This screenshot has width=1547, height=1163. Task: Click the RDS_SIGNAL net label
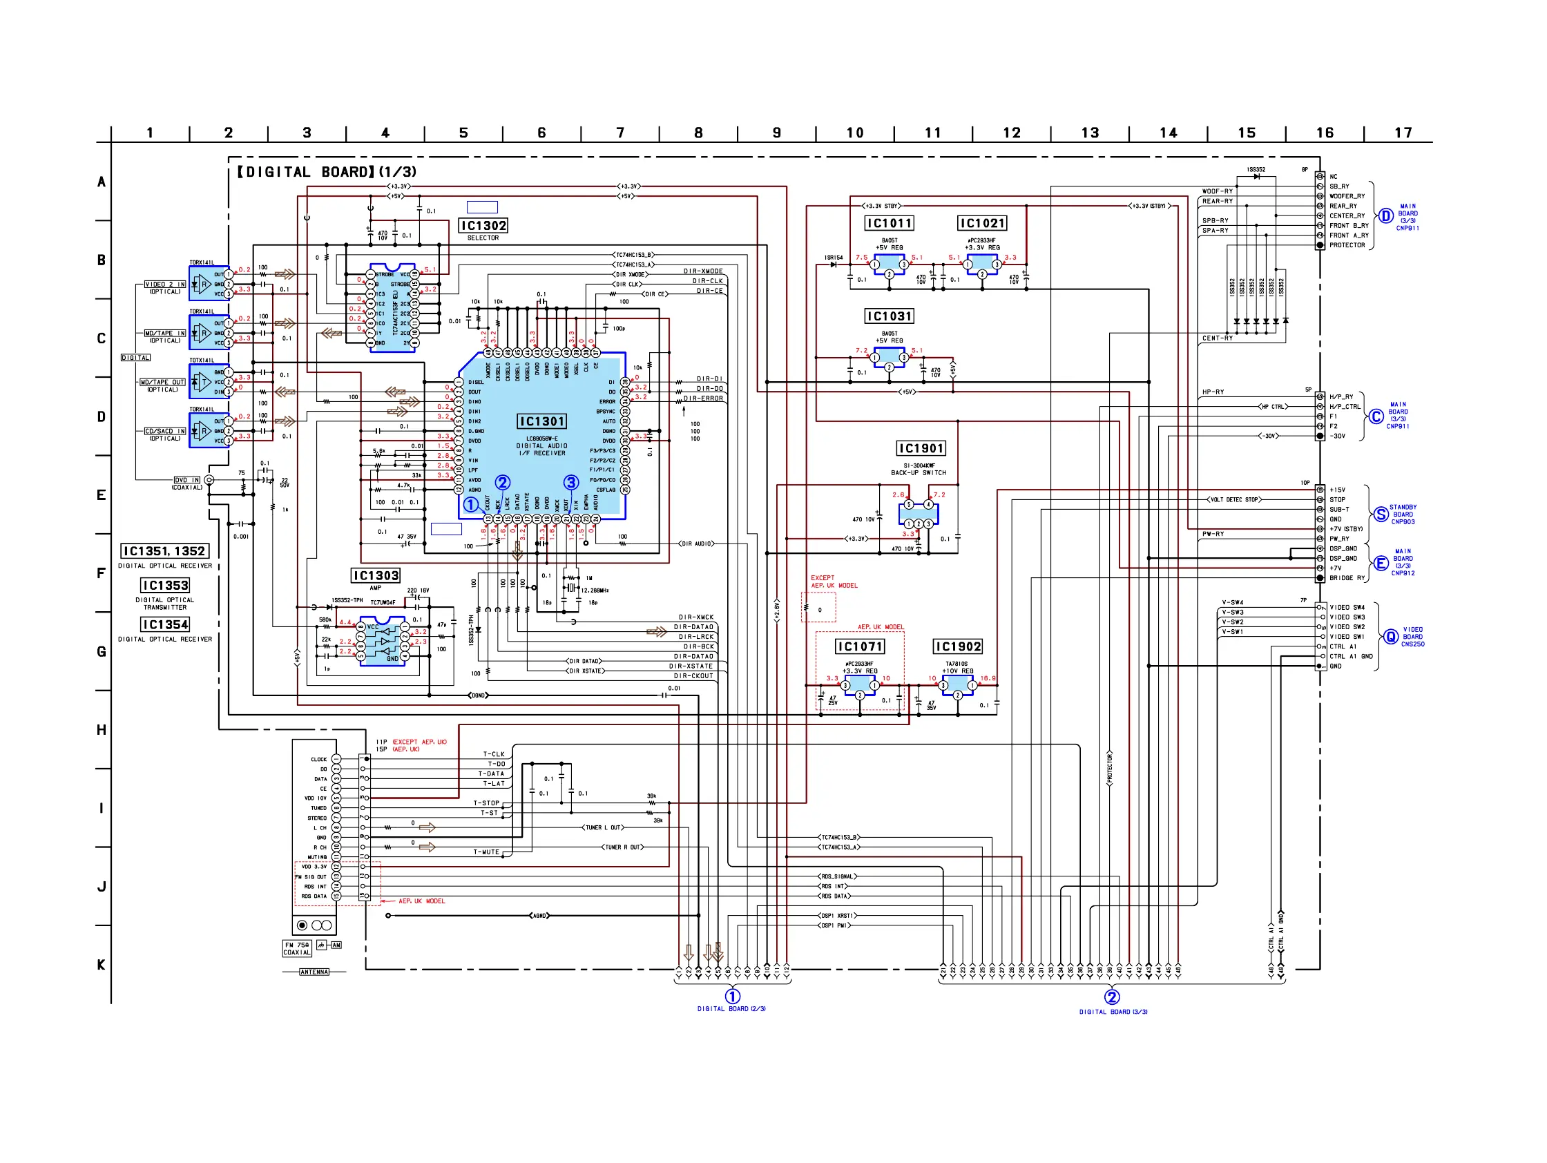(x=837, y=877)
